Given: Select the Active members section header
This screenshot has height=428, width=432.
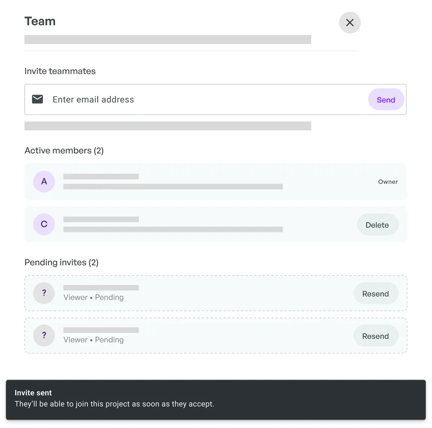Looking at the screenshot, I should 64,150.
